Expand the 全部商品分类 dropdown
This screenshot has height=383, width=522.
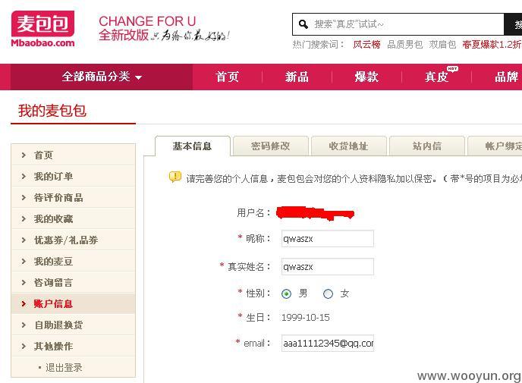coord(102,77)
